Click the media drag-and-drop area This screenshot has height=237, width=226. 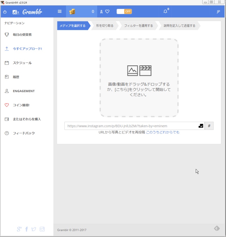139,78
